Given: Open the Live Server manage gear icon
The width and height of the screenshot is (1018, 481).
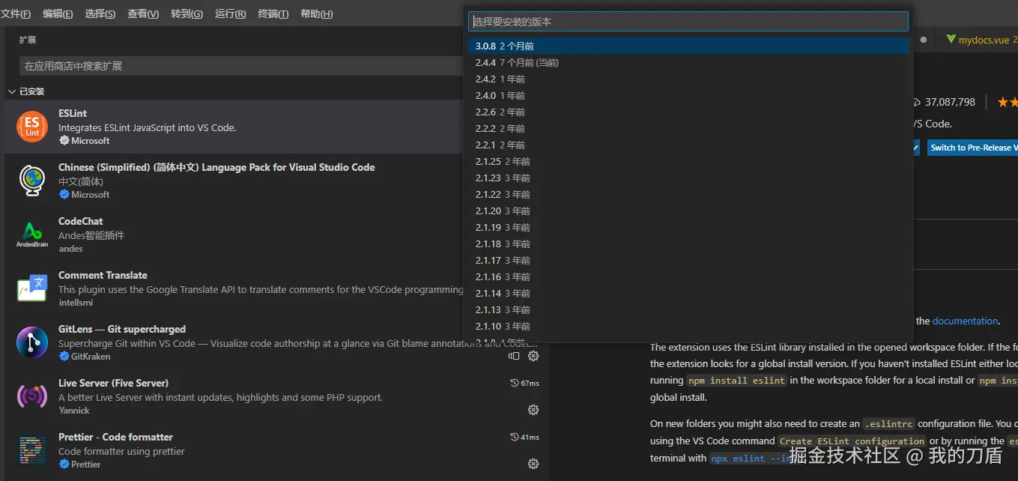Looking at the screenshot, I should tap(533, 410).
